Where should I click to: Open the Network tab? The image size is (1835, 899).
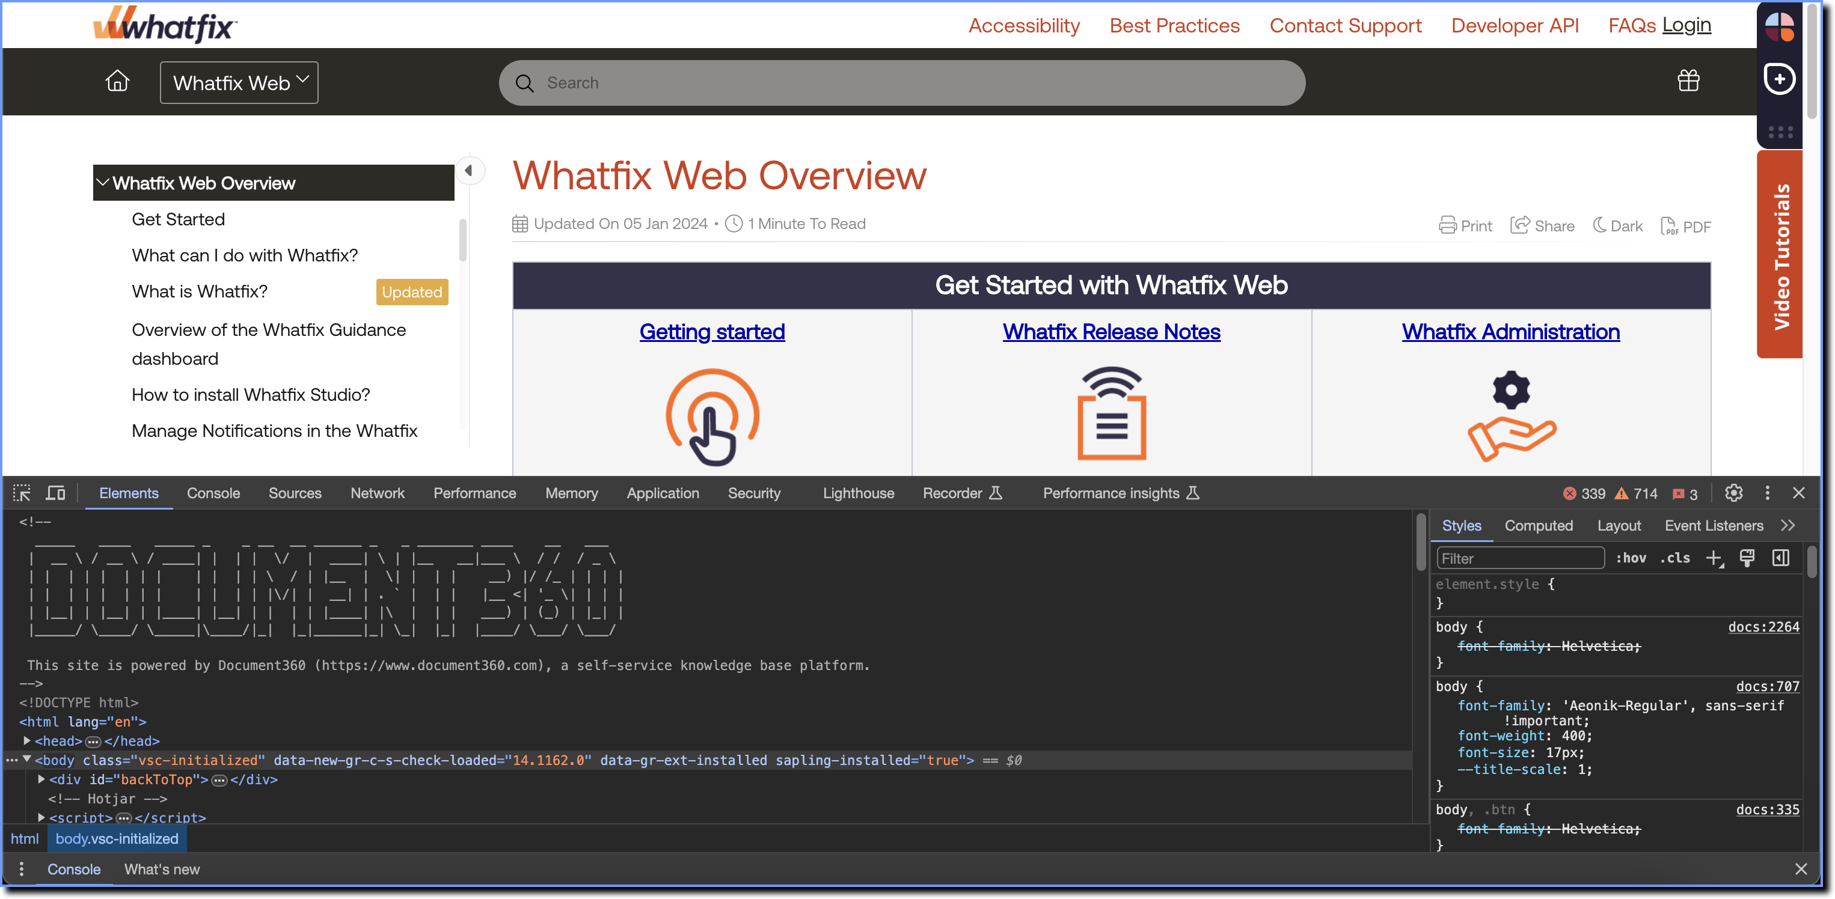tap(377, 493)
